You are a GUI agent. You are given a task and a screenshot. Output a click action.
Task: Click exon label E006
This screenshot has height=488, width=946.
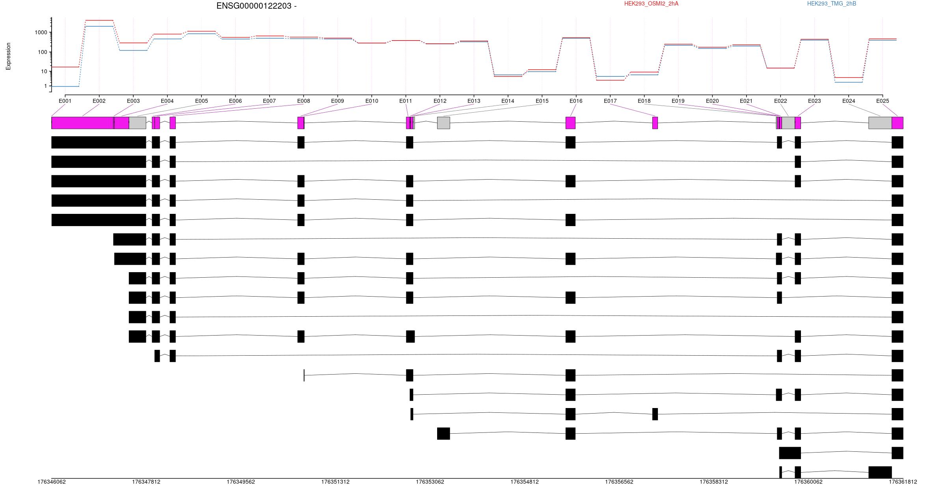click(x=235, y=101)
